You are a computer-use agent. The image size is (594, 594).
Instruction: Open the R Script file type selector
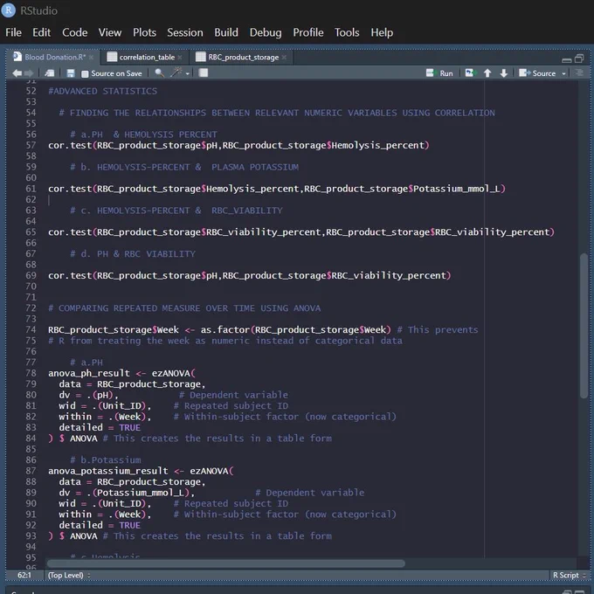570,575
